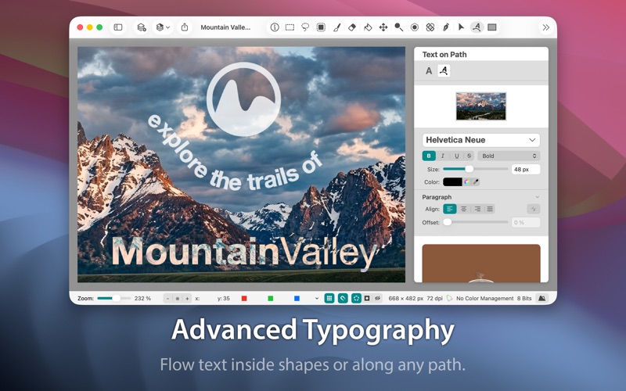This screenshot has width=626, height=391.
Task: Select the Paint Brush tool
Action: click(336, 27)
